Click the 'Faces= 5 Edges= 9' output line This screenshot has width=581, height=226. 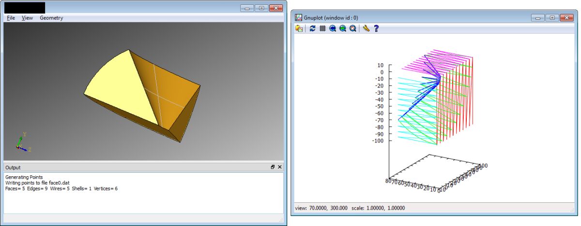tap(61, 188)
